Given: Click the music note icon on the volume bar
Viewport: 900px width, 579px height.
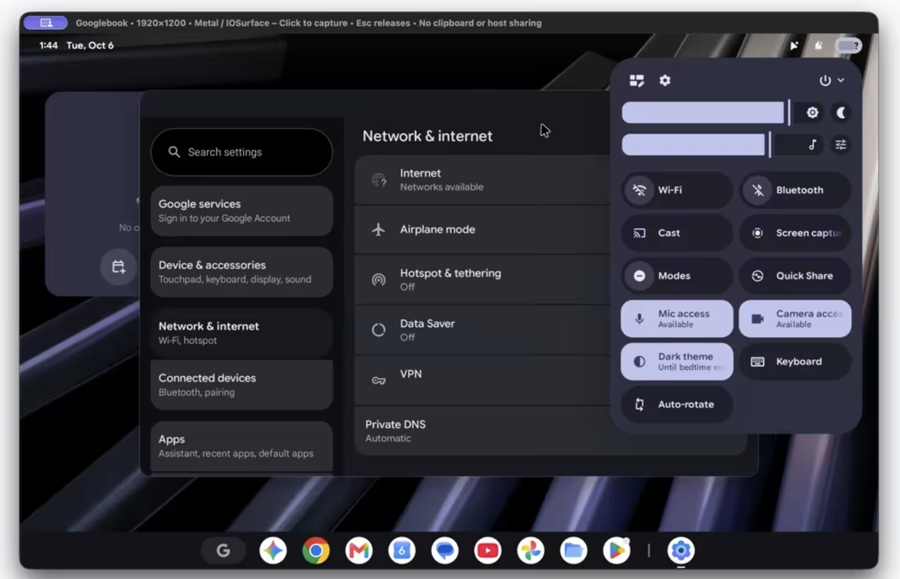Looking at the screenshot, I should click(812, 145).
